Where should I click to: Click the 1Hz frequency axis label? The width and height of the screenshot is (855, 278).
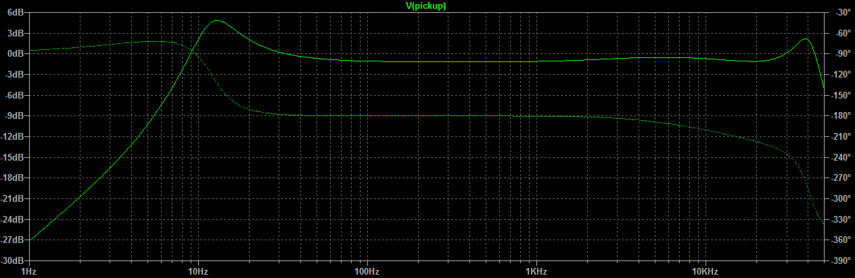point(29,271)
